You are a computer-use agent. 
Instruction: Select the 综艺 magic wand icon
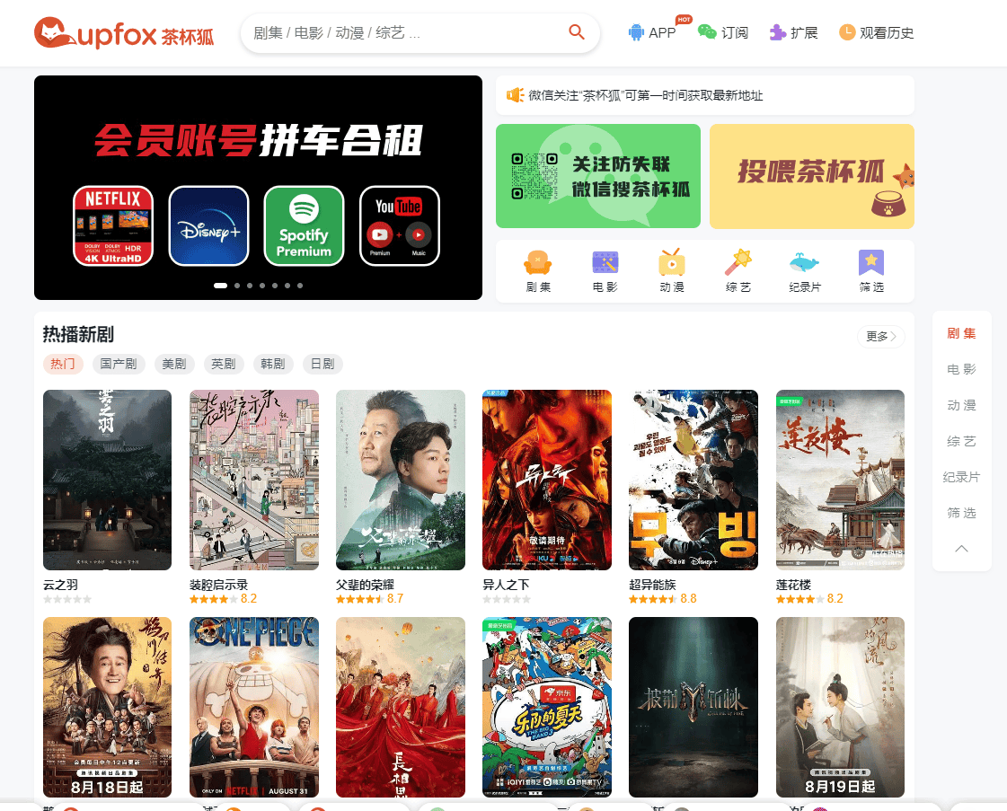738,263
